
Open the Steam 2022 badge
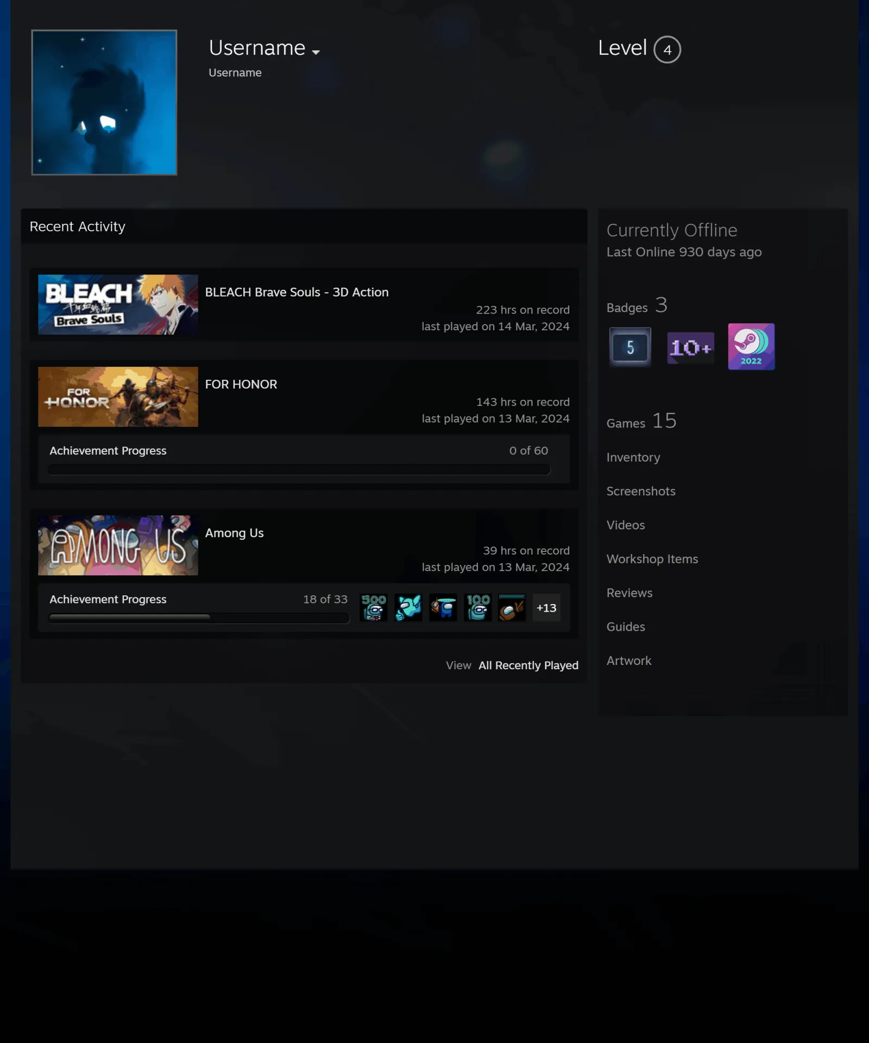[x=752, y=347]
